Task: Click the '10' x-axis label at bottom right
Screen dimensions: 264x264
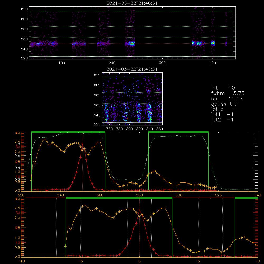Action: [258, 261]
